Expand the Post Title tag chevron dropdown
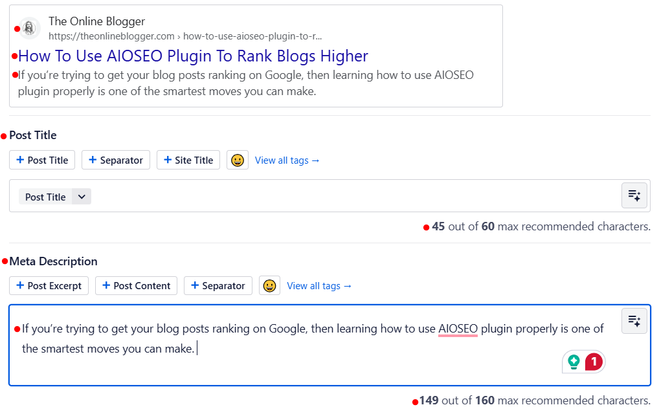659x416 pixels. (81, 197)
